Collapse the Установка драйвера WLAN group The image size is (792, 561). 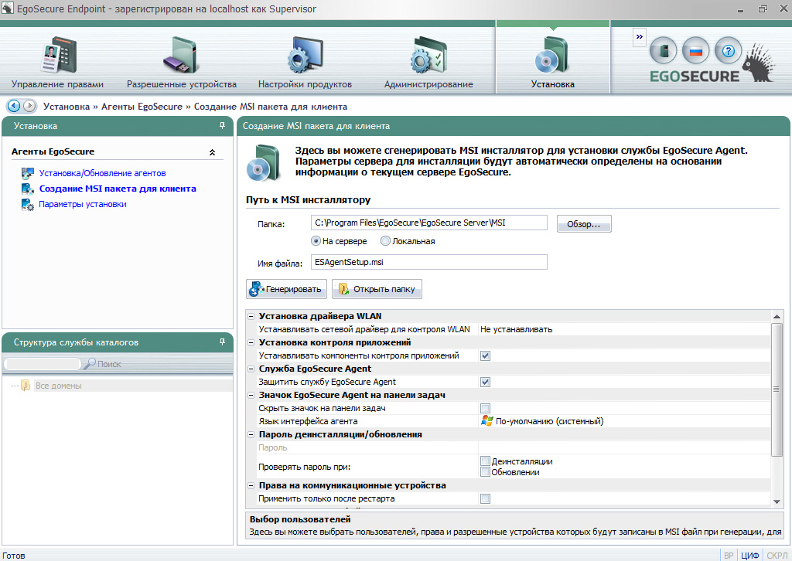point(251,316)
